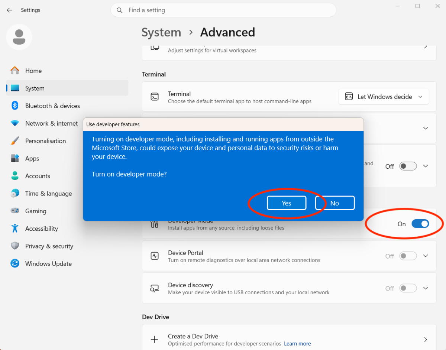Image resolution: width=446 pixels, height=350 pixels.
Task: Select System in sidebar
Action: click(67, 88)
